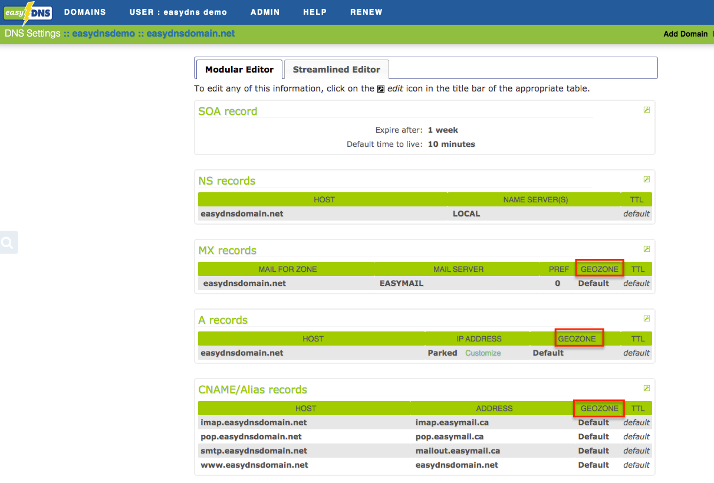
Task: Open the GEOZONE Default selector for EASYMAIL
Action: (593, 283)
